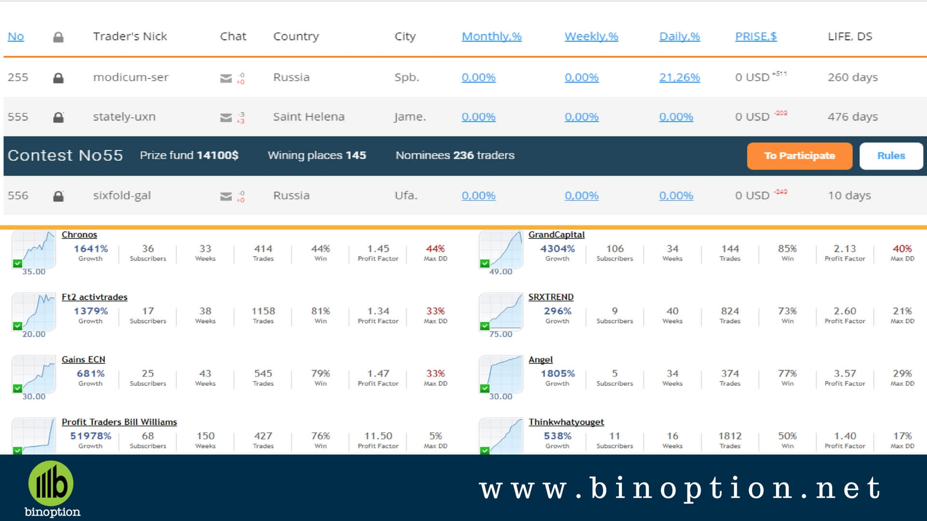Click Chronos price 35.00
The height and width of the screenshot is (521, 927).
pos(34,272)
